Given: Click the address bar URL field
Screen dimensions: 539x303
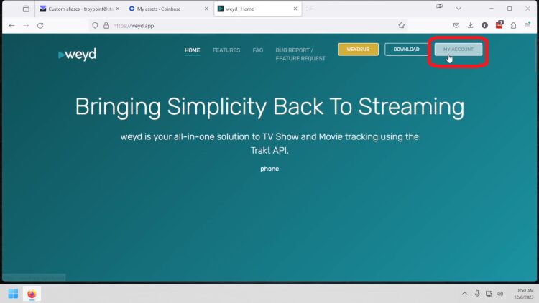Looking at the screenshot, I should tap(247, 25).
